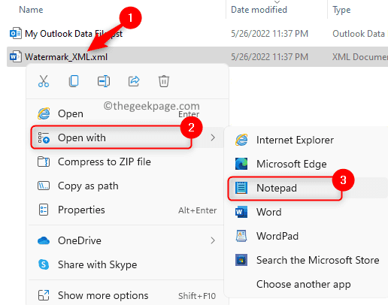Click the XML Document type cell

[360, 57]
